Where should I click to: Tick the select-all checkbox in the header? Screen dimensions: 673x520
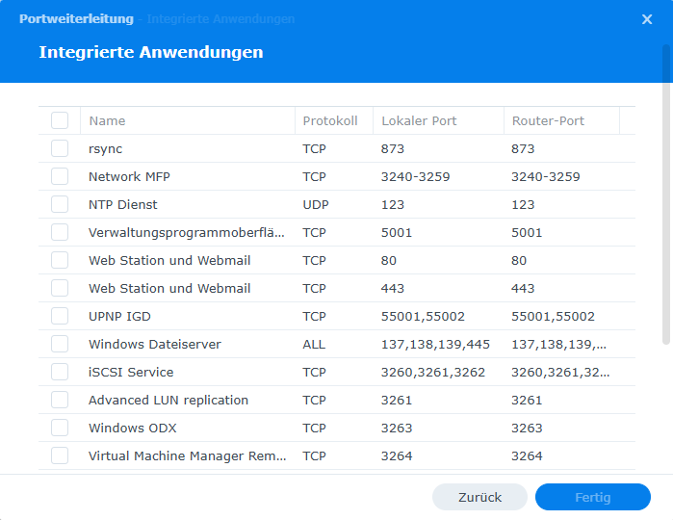click(60, 120)
